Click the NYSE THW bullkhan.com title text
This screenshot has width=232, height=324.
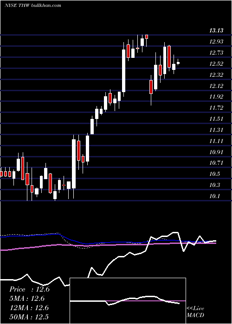point(33,6)
